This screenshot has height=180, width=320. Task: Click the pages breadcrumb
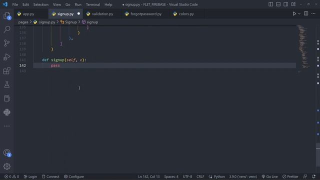[23, 22]
